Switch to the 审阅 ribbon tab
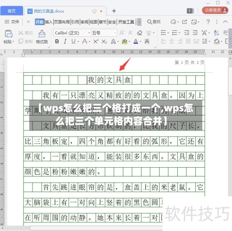The image size is (232, 231). (x=84, y=22)
